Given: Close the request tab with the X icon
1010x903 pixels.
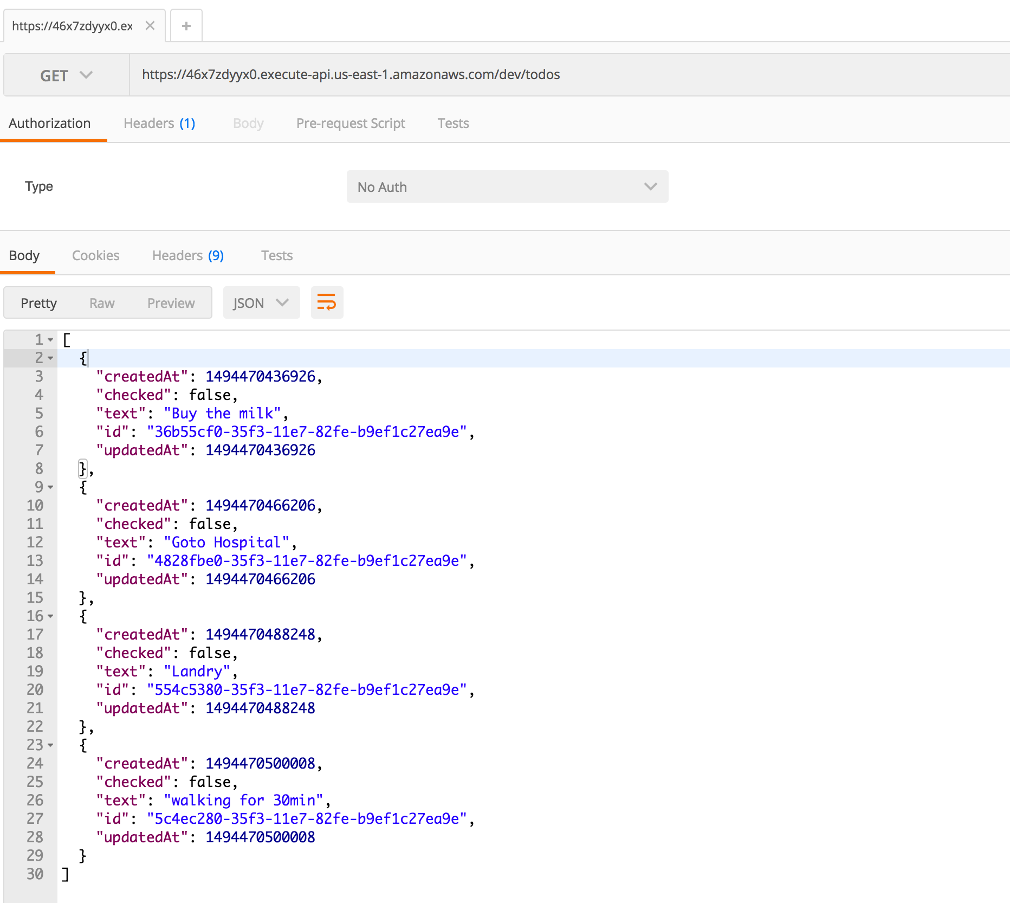Looking at the screenshot, I should coord(150,25).
